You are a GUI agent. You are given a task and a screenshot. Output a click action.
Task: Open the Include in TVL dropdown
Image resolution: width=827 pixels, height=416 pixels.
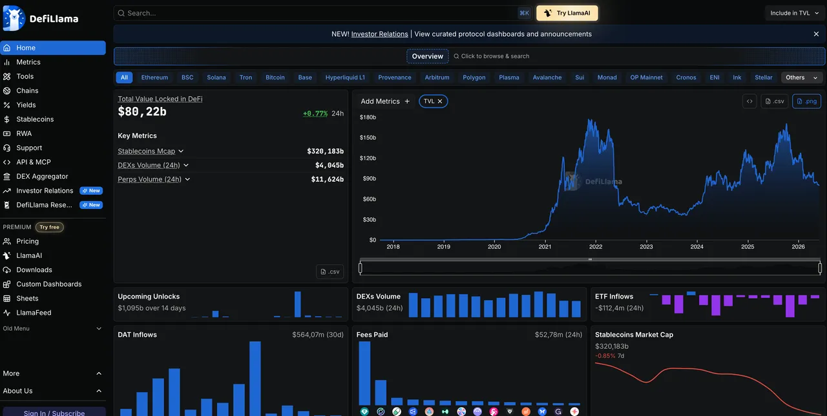coord(794,13)
